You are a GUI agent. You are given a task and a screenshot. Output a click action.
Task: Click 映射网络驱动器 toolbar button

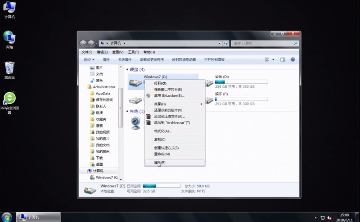tap(184, 59)
